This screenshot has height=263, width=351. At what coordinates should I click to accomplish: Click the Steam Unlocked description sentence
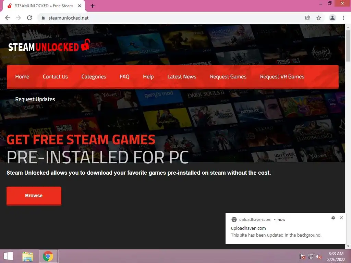coord(139,173)
